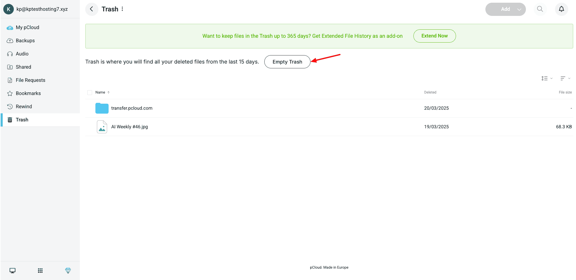The image size is (576, 280).
Task: Open the sort options dropdown
Action: (x=565, y=79)
